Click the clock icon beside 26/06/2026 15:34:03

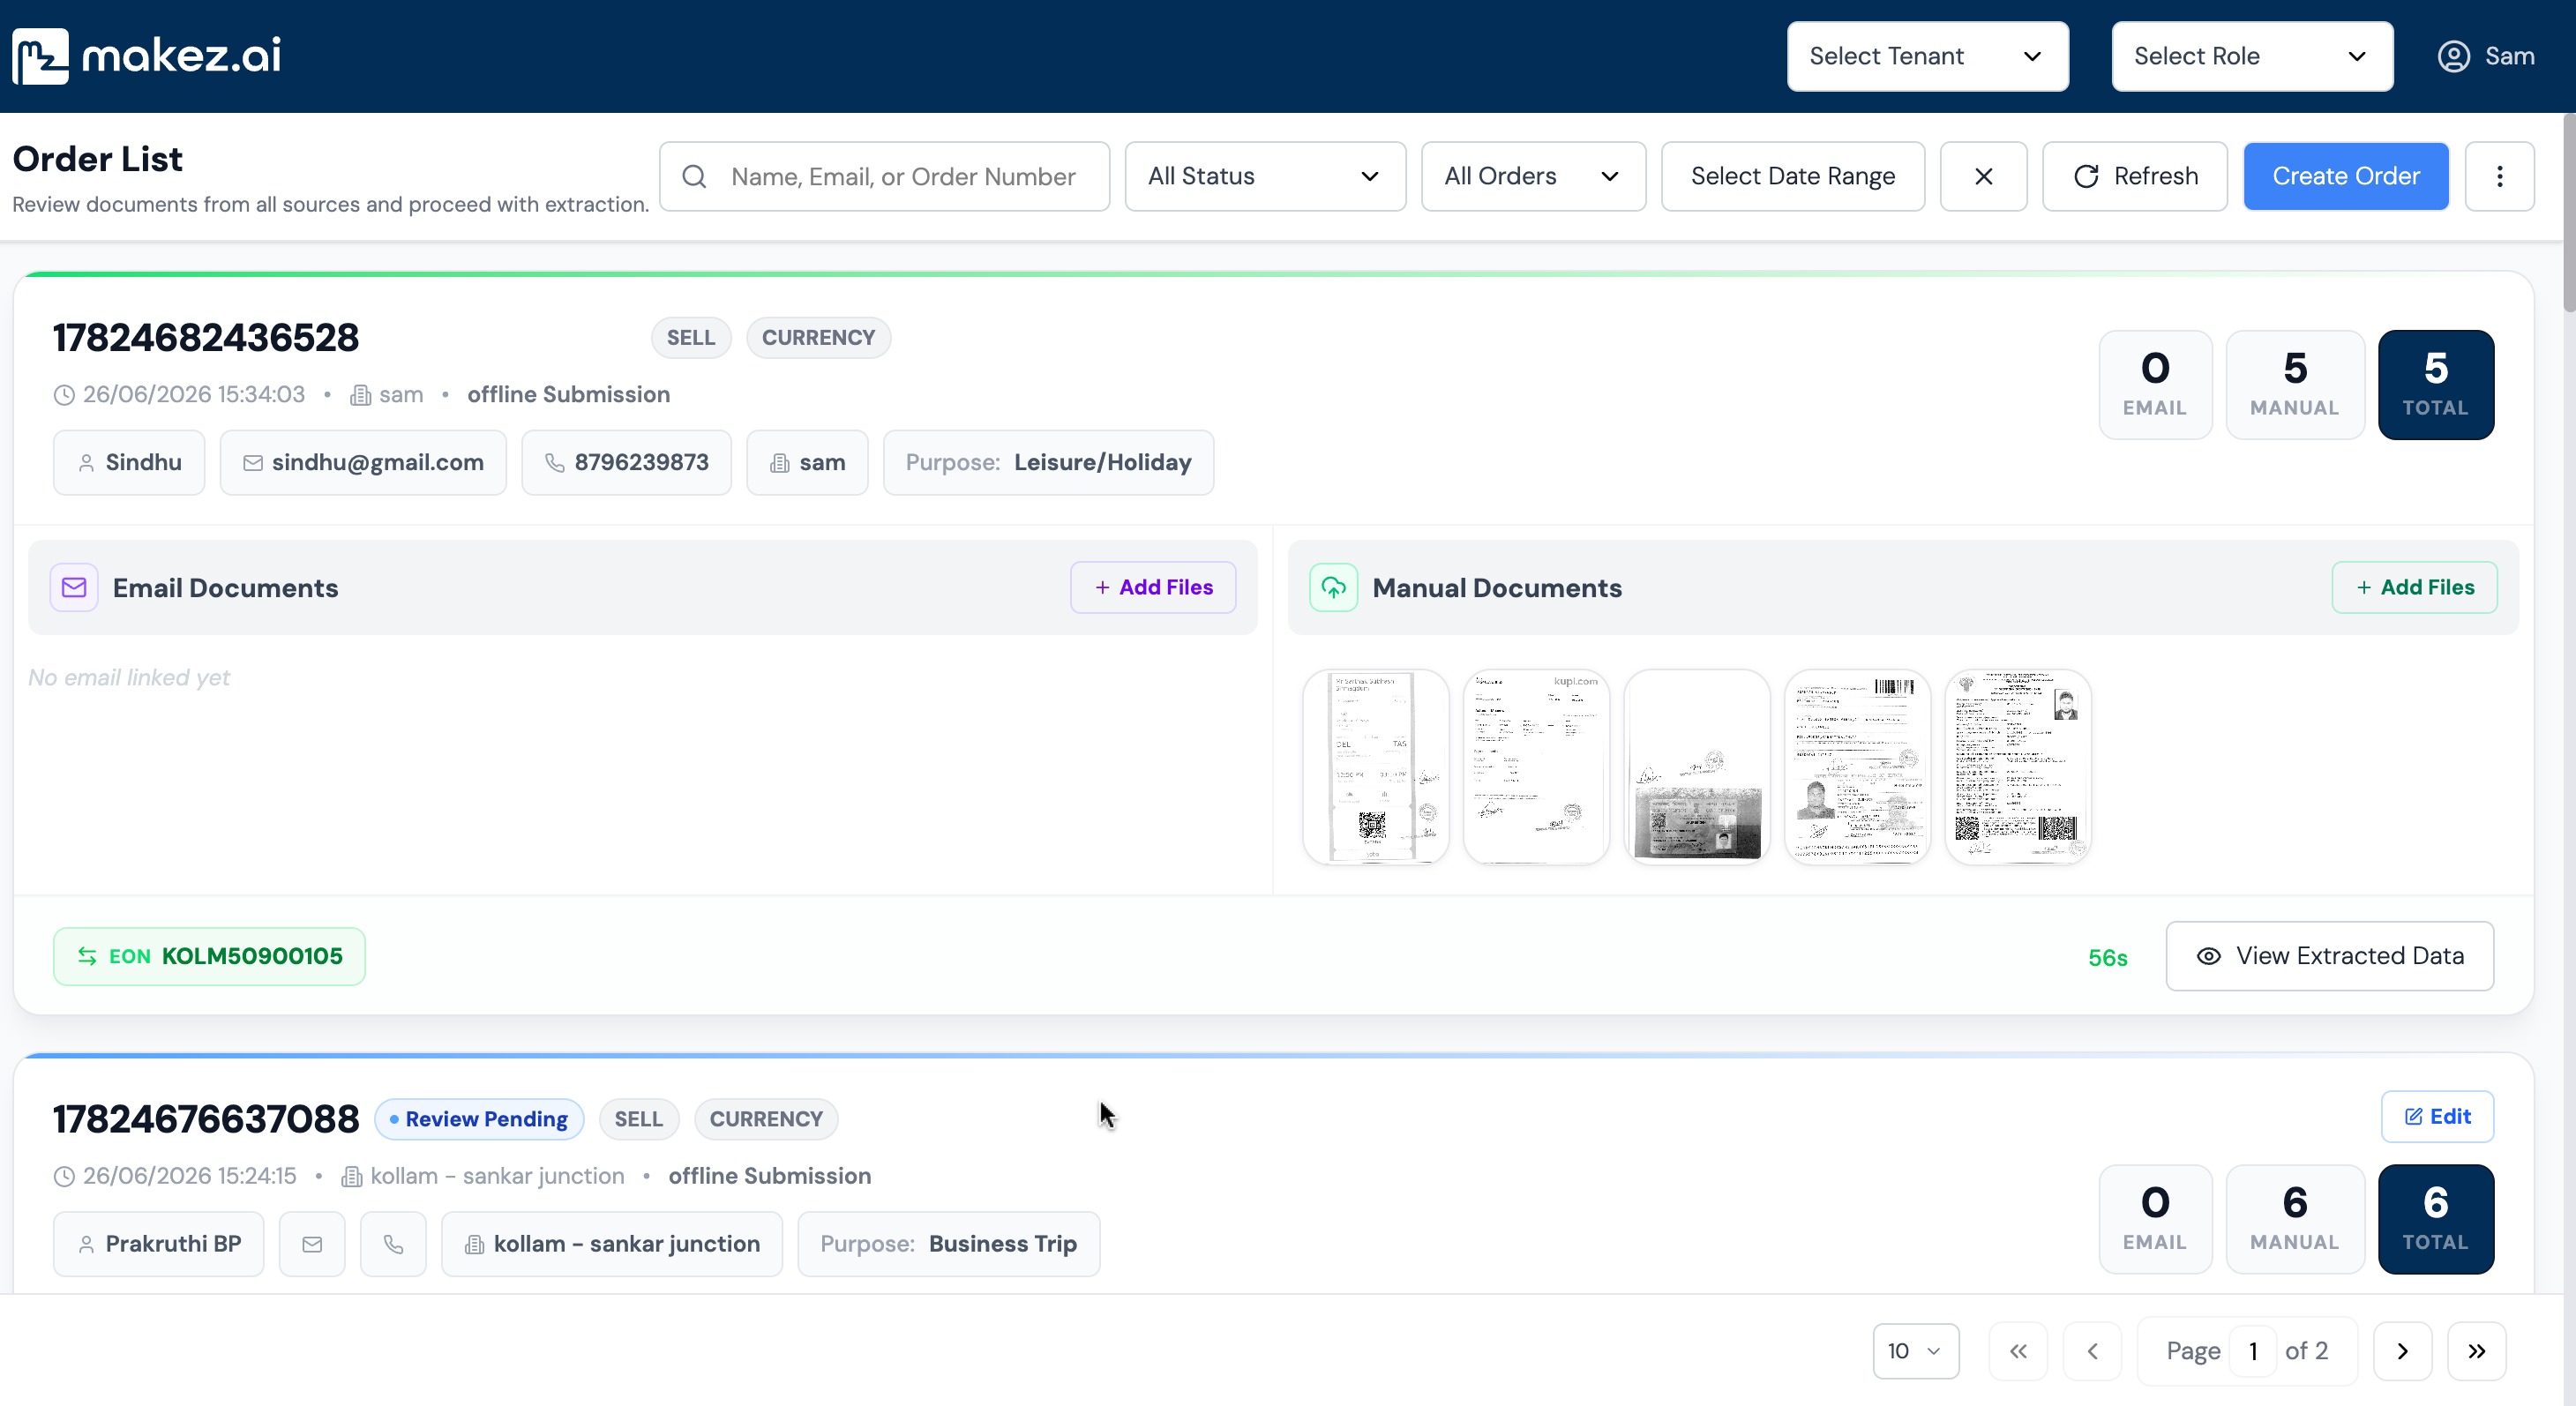64,395
